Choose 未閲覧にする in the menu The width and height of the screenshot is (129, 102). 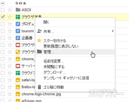point(75,67)
